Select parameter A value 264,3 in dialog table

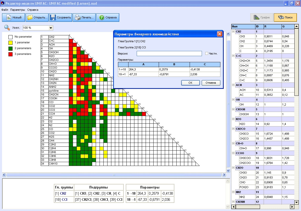pyautogui.click(x=143, y=69)
